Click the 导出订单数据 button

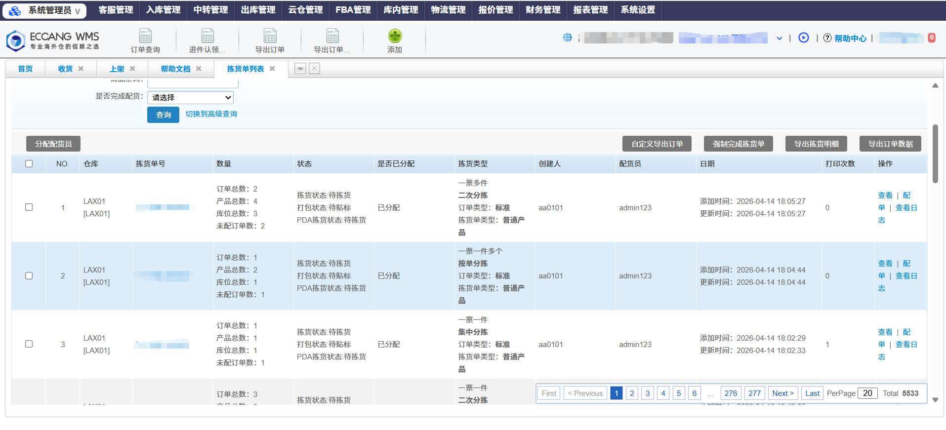pos(890,144)
